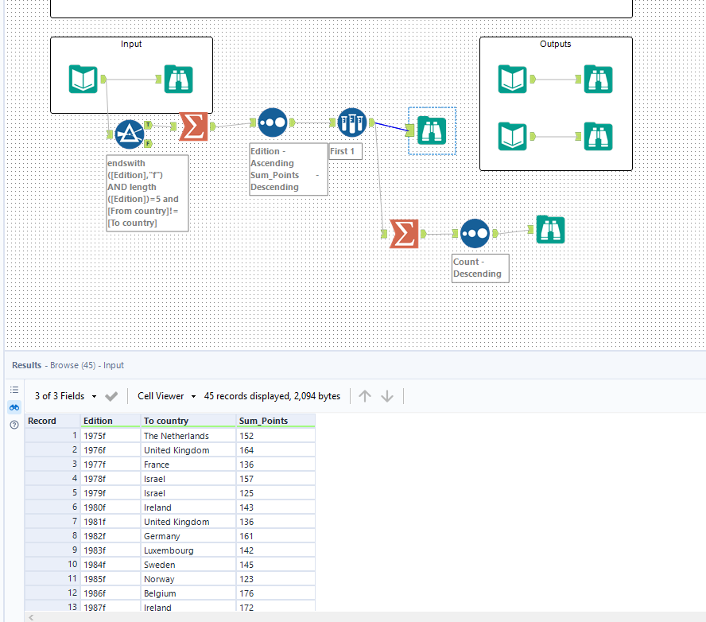The height and width of the screenshot is (622, 706).
Task: Jump to next record with down arrow
Action: 387,396
